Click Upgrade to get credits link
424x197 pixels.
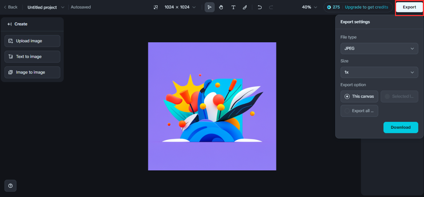coord(366,7)
